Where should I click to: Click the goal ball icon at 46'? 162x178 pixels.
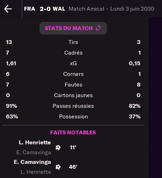58,167
